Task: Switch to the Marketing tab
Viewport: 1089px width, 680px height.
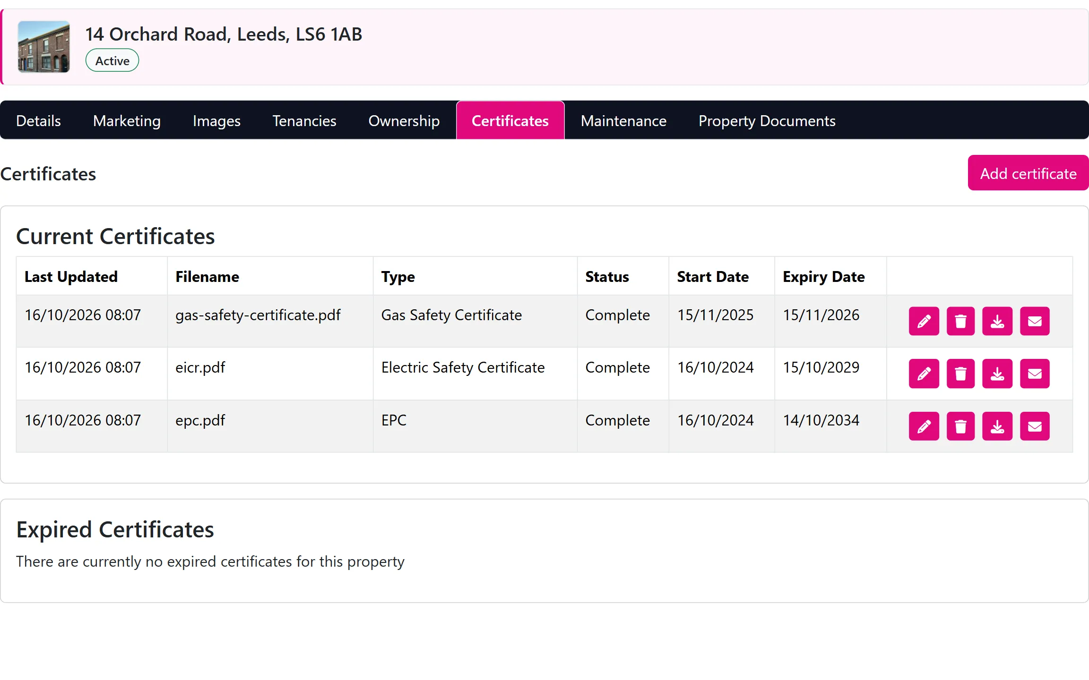Action: click(x=127, y=121)
